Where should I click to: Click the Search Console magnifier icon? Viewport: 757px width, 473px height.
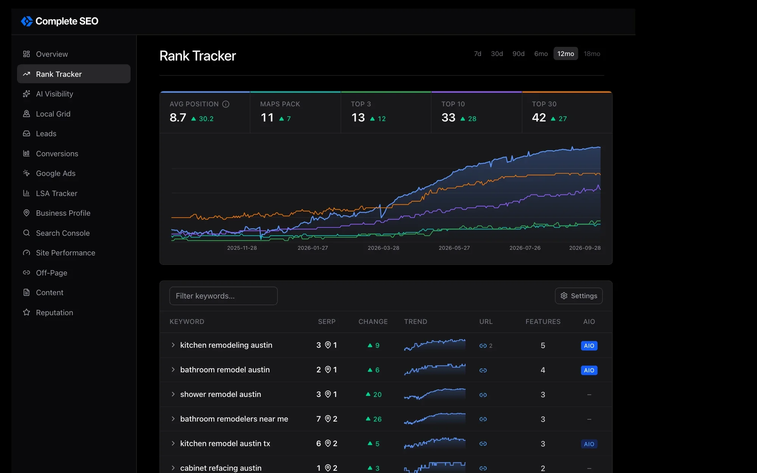(26, 233)
